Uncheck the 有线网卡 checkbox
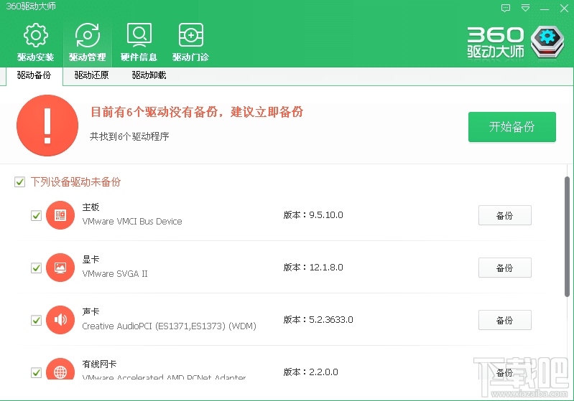The height and width of the screenshot is (401, 574). [x=36, y=372]
